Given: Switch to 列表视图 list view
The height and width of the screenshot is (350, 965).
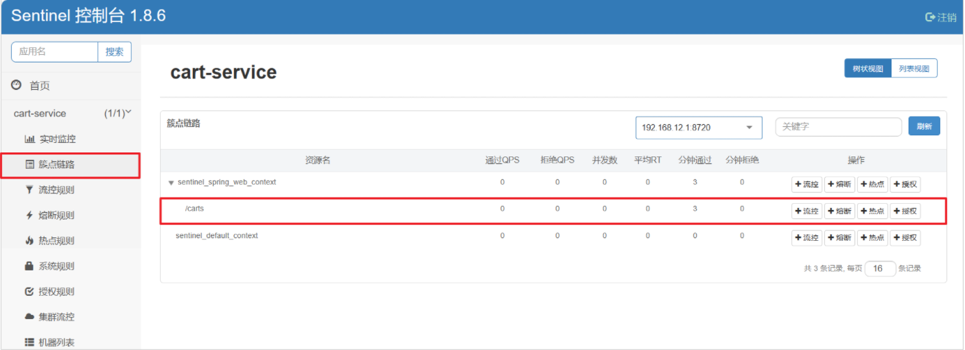Looking at the screenshot, I should (914, 69).
